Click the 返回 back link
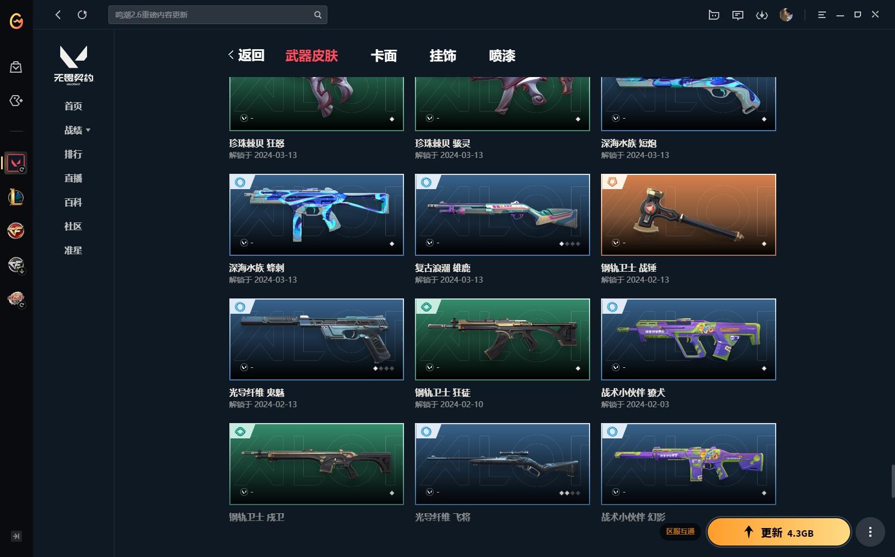Screen dimensions: 895x557 (x=247, y=55)
